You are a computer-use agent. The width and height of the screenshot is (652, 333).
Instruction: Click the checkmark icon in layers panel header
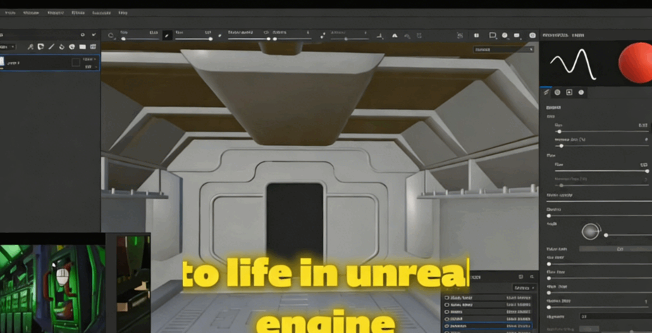pos(94,35)
